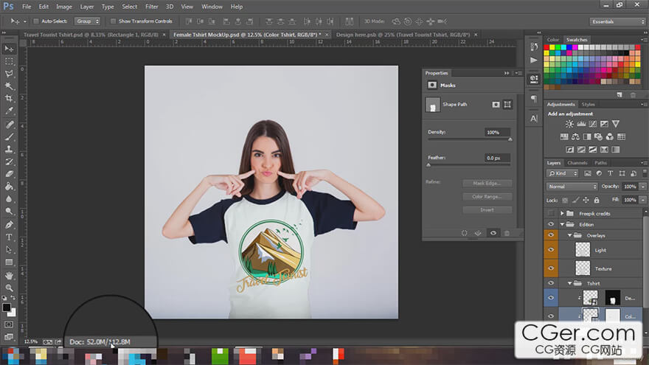Select the Hand tool

[9, 276]
